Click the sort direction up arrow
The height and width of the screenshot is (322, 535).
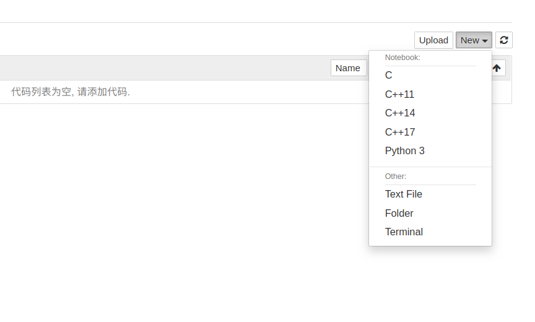click(x=497, y=68)
